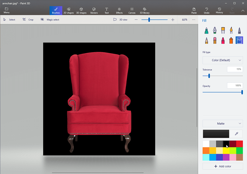Open Magic select
The width and height of the screenshot is (247, 174).
(50, 20)
